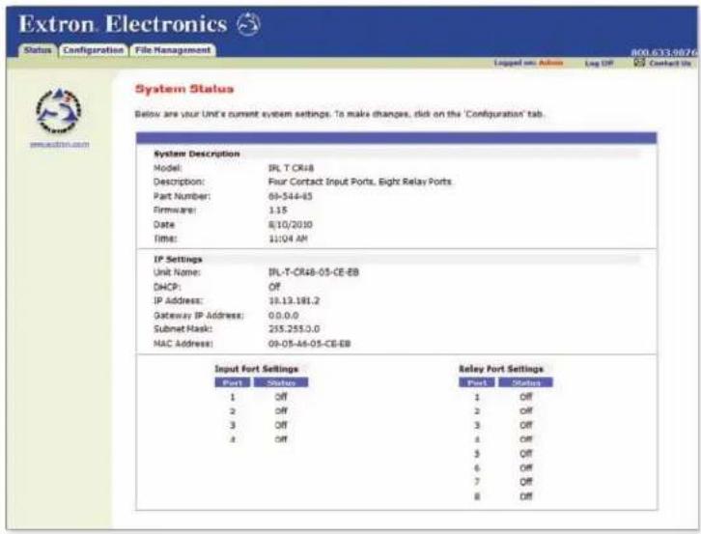701x534 pixels.
Task: Click Relay Port 4 status Off
Action: coord(526,439)
